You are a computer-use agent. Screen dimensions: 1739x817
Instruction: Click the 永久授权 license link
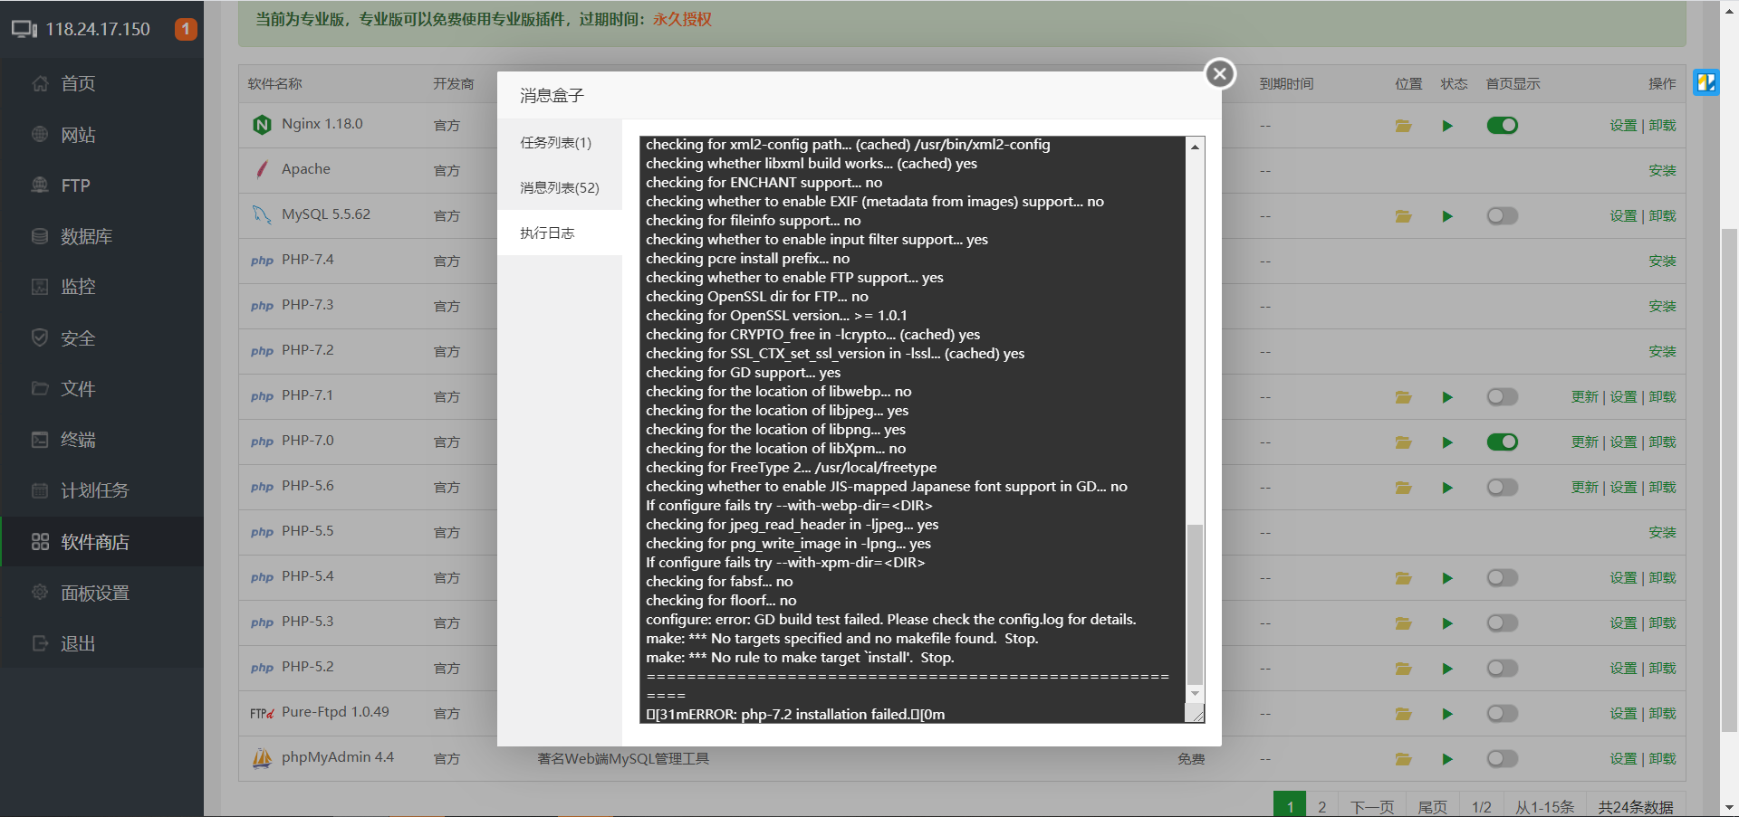[x=682, y=20]
